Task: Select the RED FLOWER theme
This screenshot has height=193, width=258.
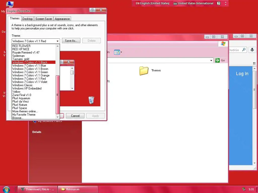Action: pos(34,46)
